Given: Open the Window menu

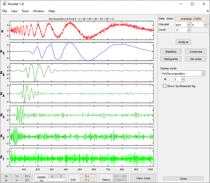Looking at the screenshot, I should 38,11.
